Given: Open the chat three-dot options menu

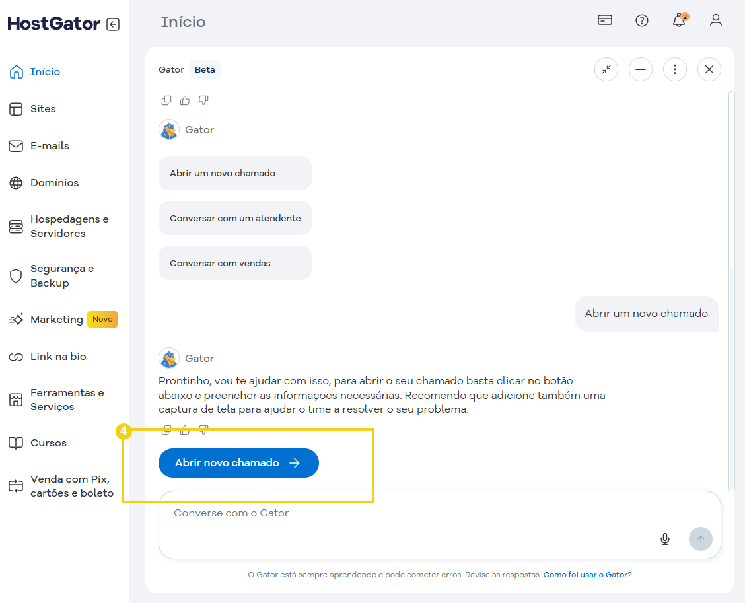Looking at the screenshot, I should [674, 69].
